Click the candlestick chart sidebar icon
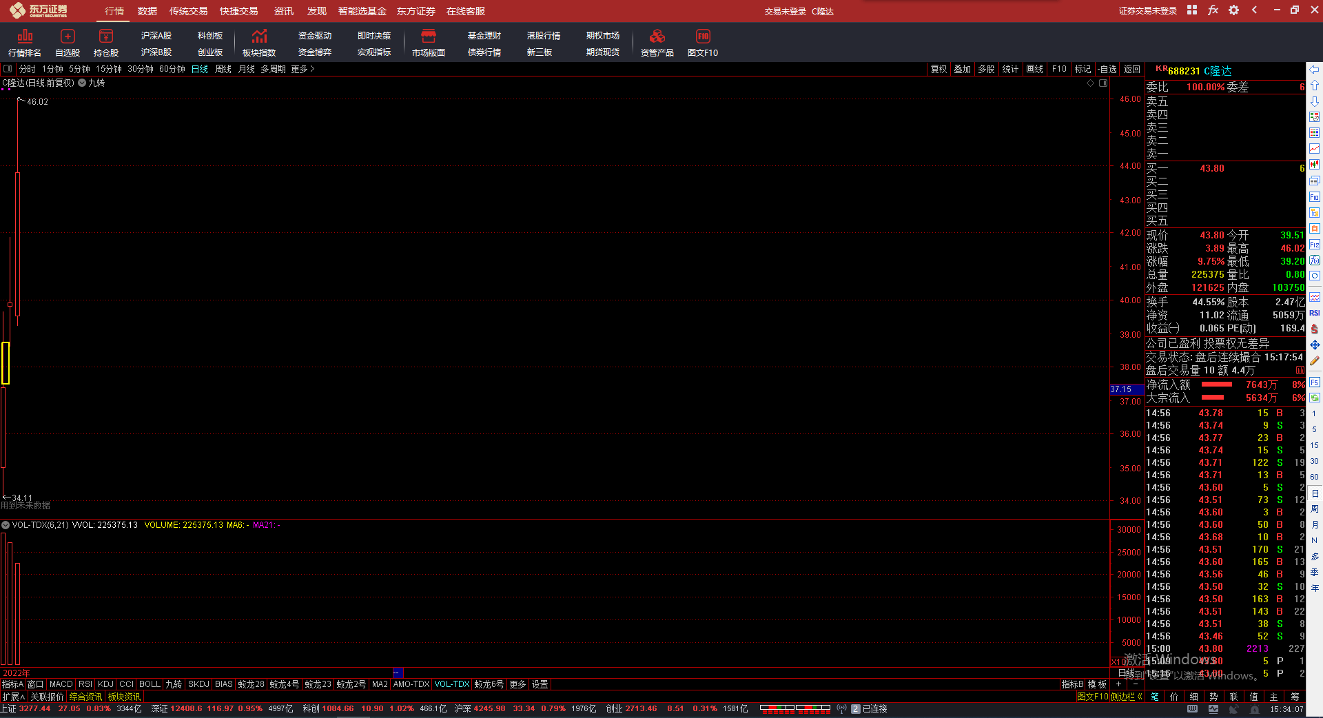 pyautogui.click(x=1315, y=165)
